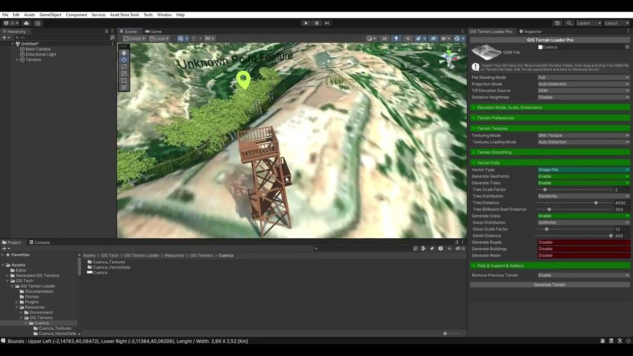This screenshot has height=356, width=633.
Task: Click the DEM file object picker circle
Action: [627, 47]
